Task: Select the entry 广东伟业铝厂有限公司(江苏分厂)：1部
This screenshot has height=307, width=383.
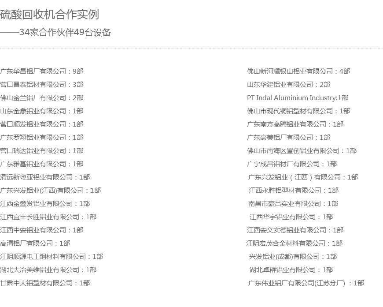Action: pos(306,283)
